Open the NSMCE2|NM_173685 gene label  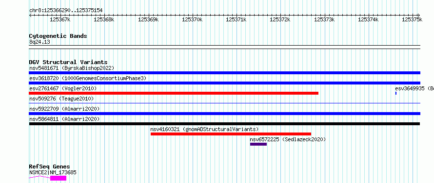click(53, 172)
